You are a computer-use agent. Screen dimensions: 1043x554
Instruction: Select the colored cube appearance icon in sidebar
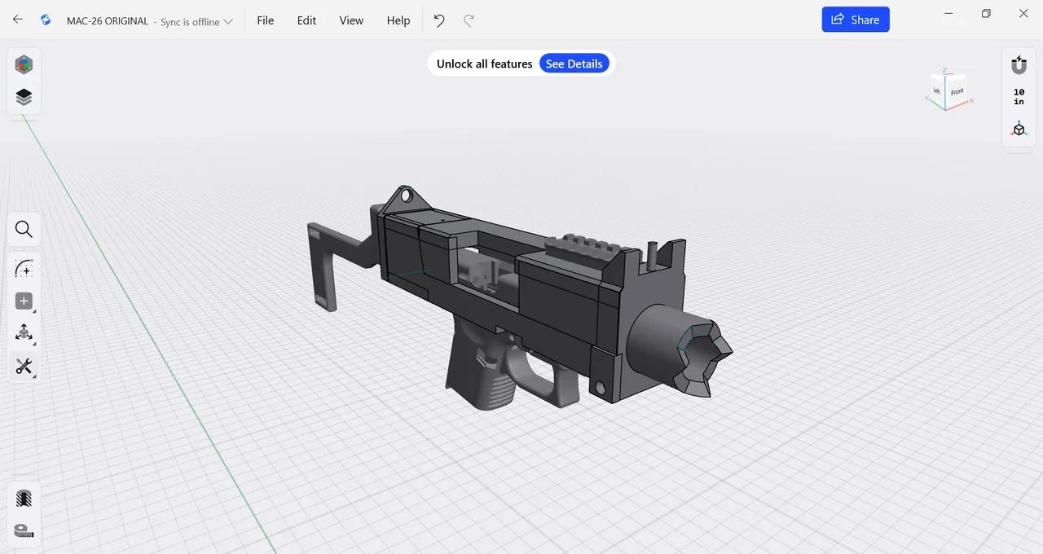24,64
